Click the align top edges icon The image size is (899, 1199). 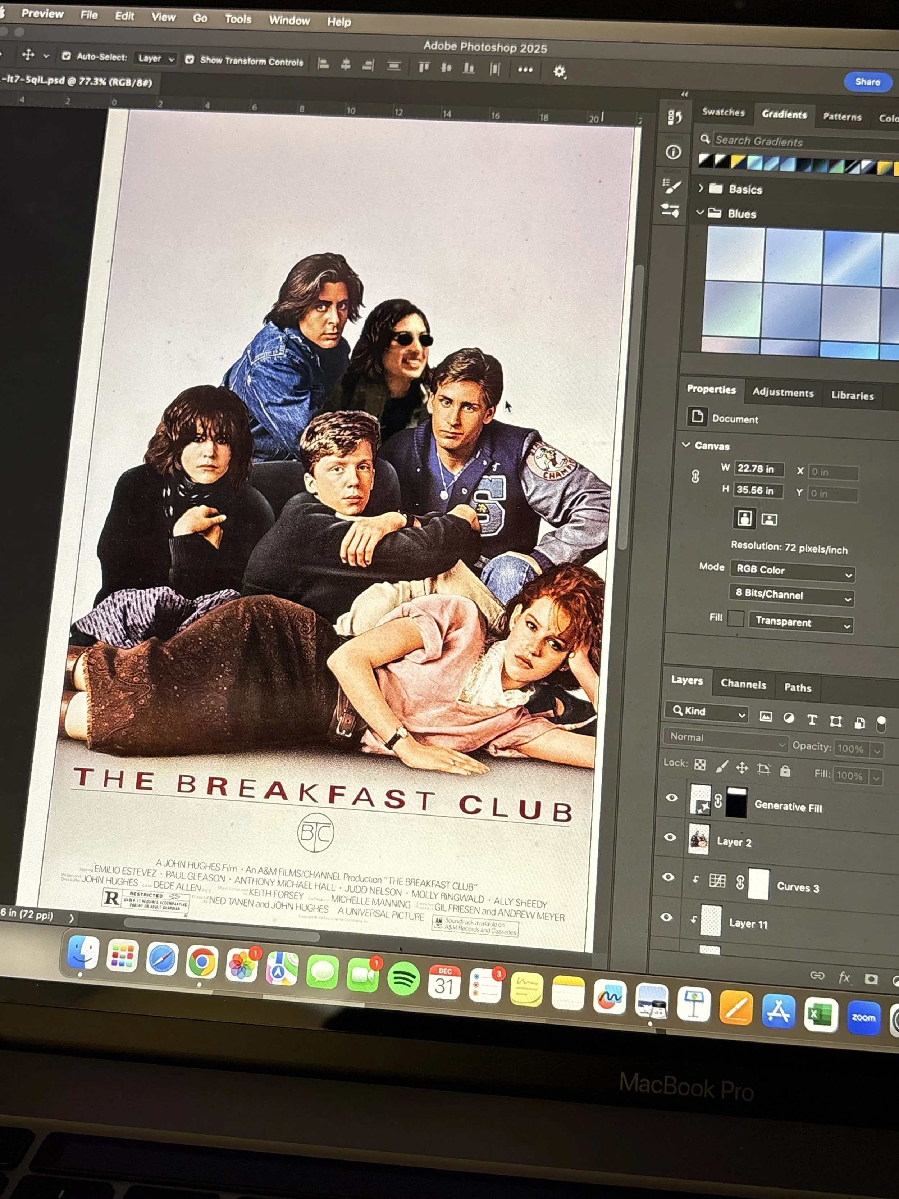point(424,67)
